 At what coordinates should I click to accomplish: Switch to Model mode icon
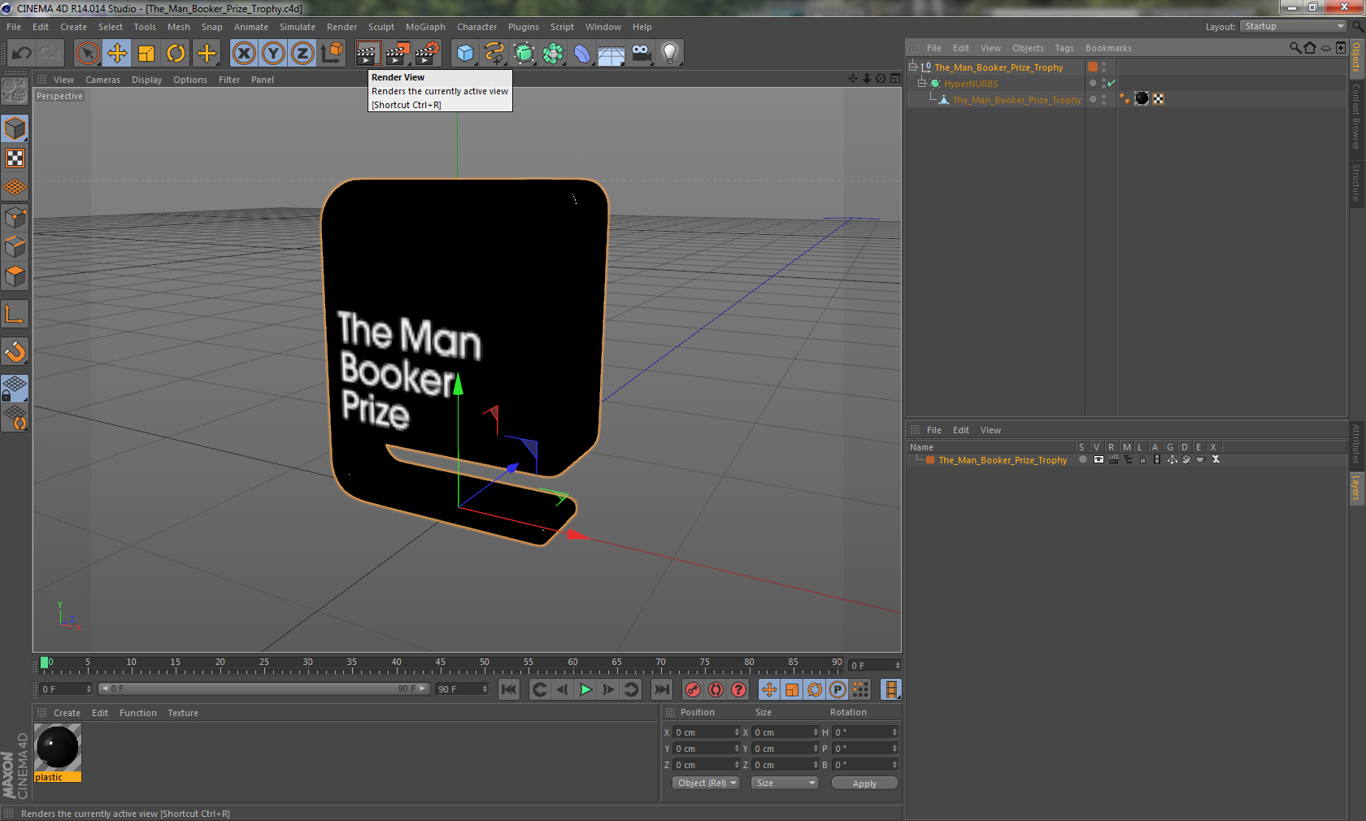pos(15,128)
